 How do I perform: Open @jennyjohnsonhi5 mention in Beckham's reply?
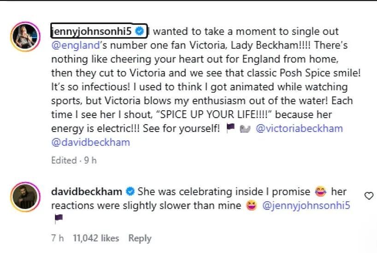[x=306, y=205]
